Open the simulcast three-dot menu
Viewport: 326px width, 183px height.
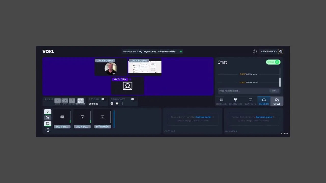tap(122, 103)
